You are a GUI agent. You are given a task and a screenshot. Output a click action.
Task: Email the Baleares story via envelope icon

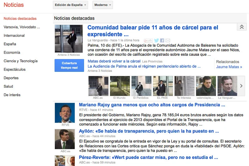[x=168, y=40]
